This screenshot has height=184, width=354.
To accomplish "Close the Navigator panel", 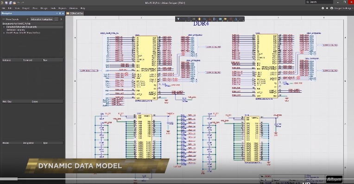I will [x=63, y=13].
